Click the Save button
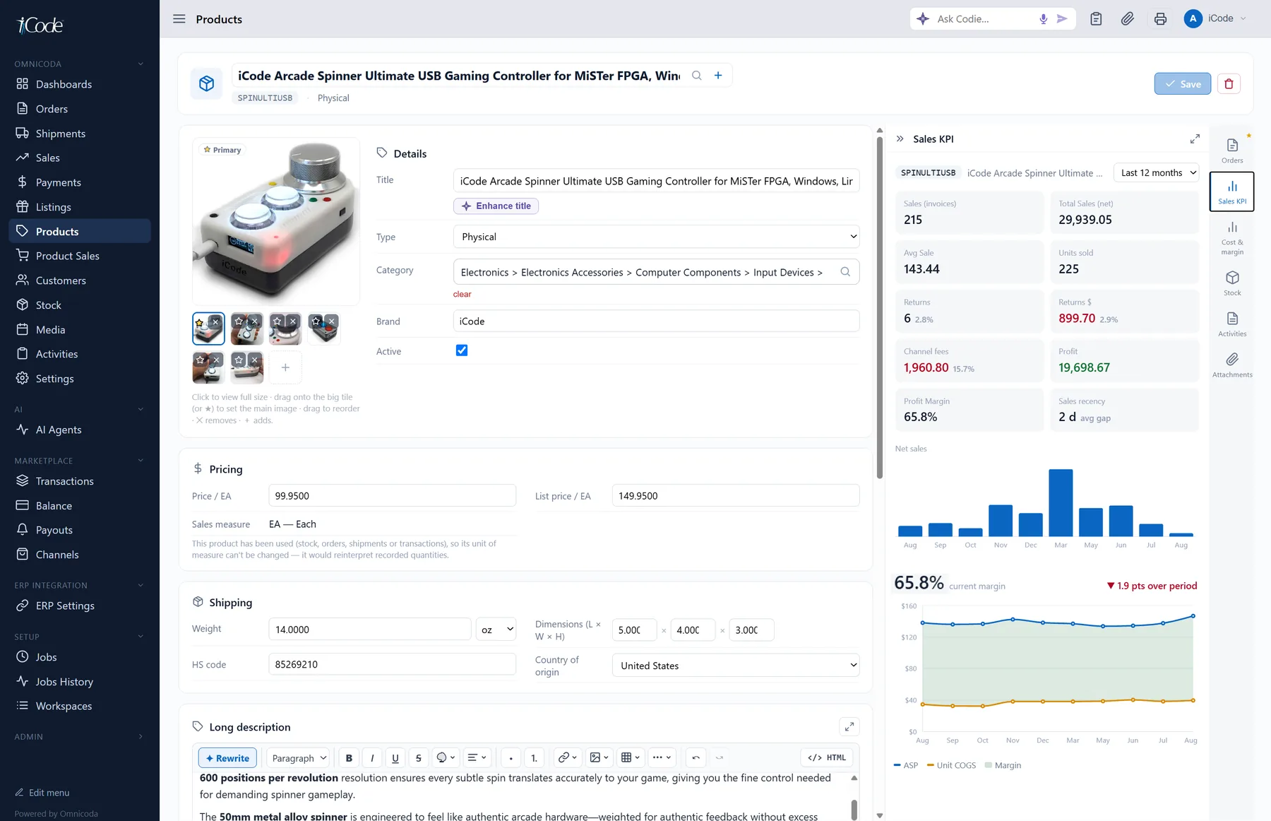The height and width of the screenshot is (821, 1271). click(x=1183, y=83)
